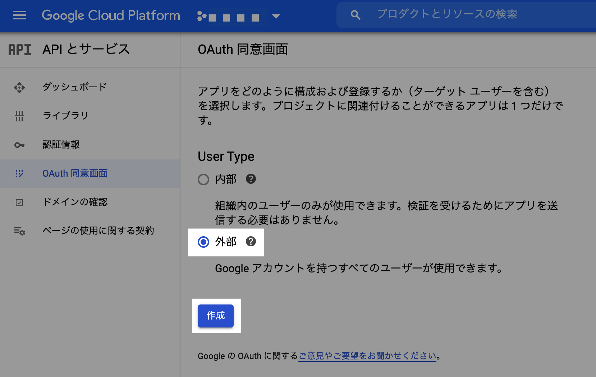Screen dimensions: 596x377
Task: Click the help icon next to 外部
Action: tap(251, 241)
